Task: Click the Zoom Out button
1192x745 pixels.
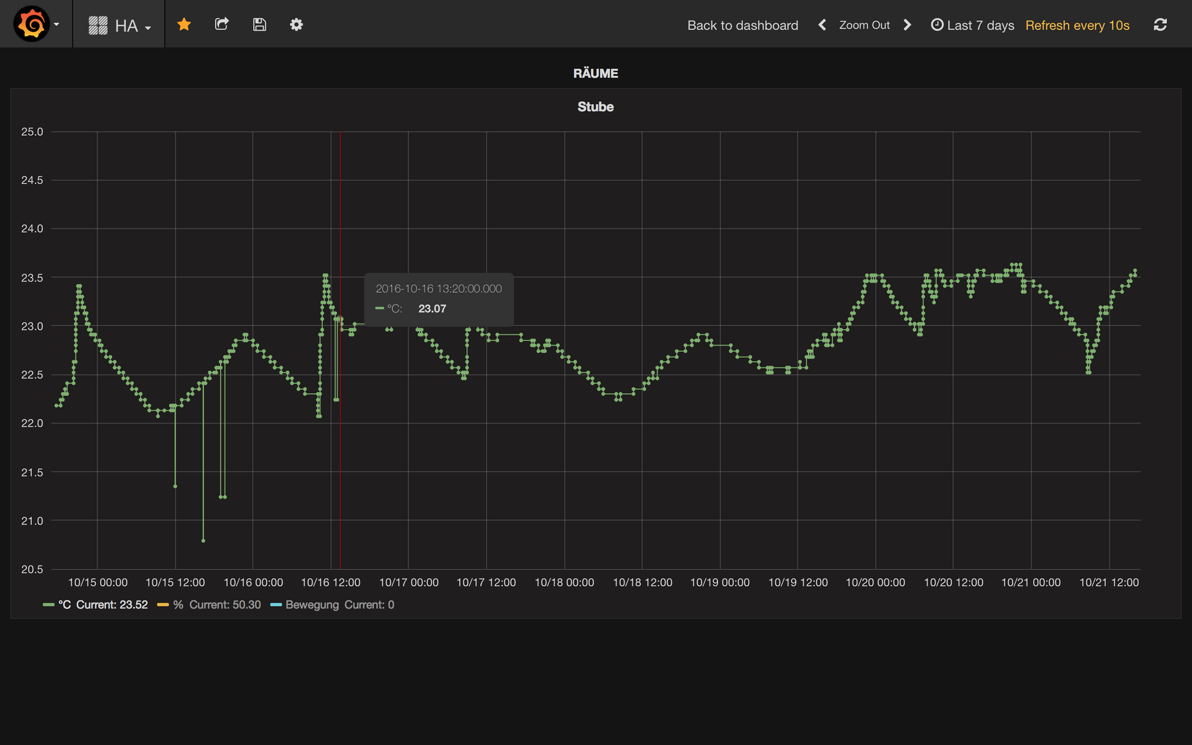Action: (x=864, y=25)
